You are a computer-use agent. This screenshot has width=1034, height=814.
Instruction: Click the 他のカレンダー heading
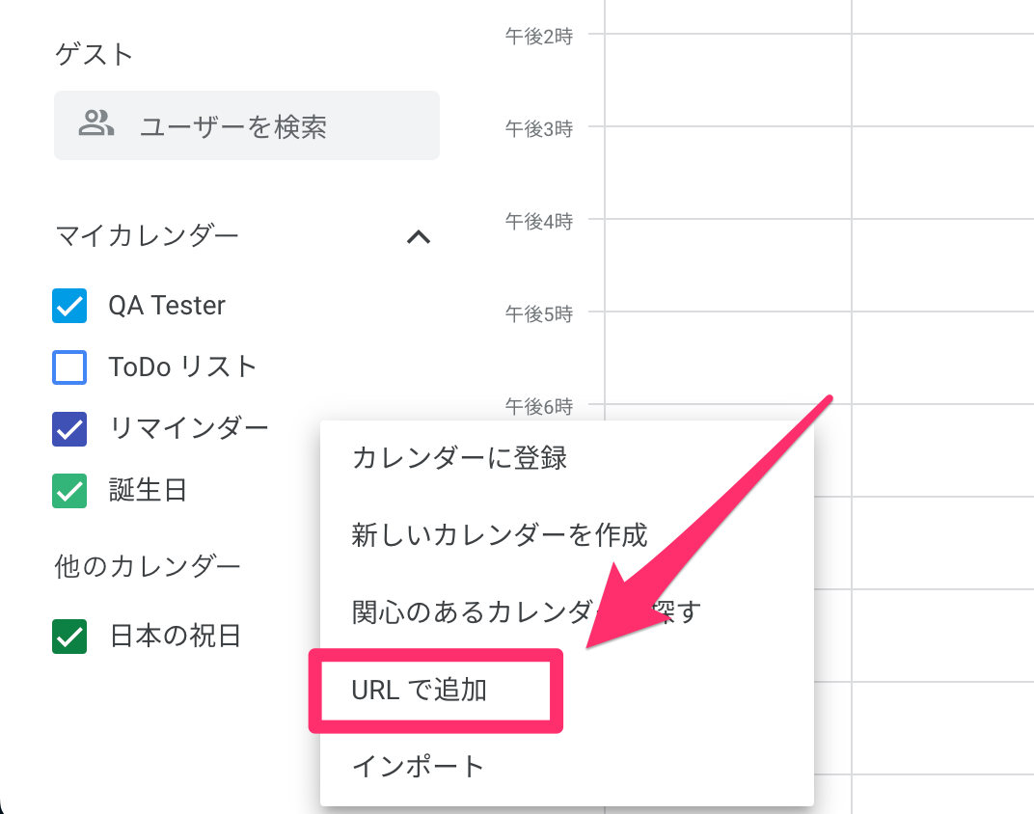tap(146, 567)
